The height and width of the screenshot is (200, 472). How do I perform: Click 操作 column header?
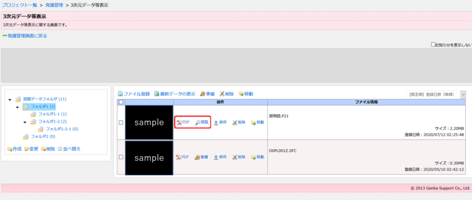click(x=221, y=102)
